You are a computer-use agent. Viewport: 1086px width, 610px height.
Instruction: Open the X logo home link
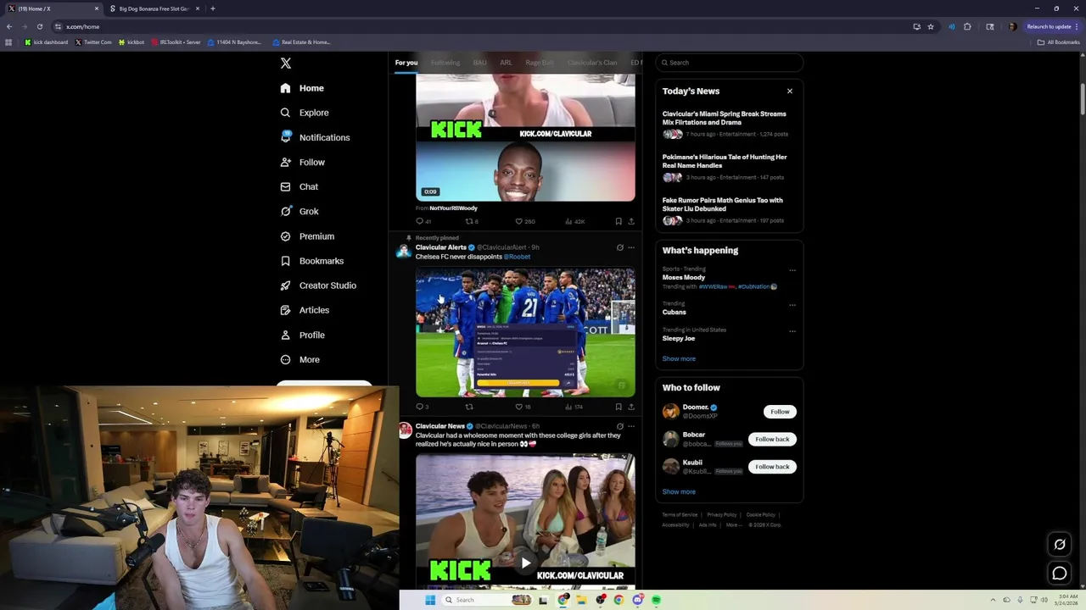pos(286,63)
